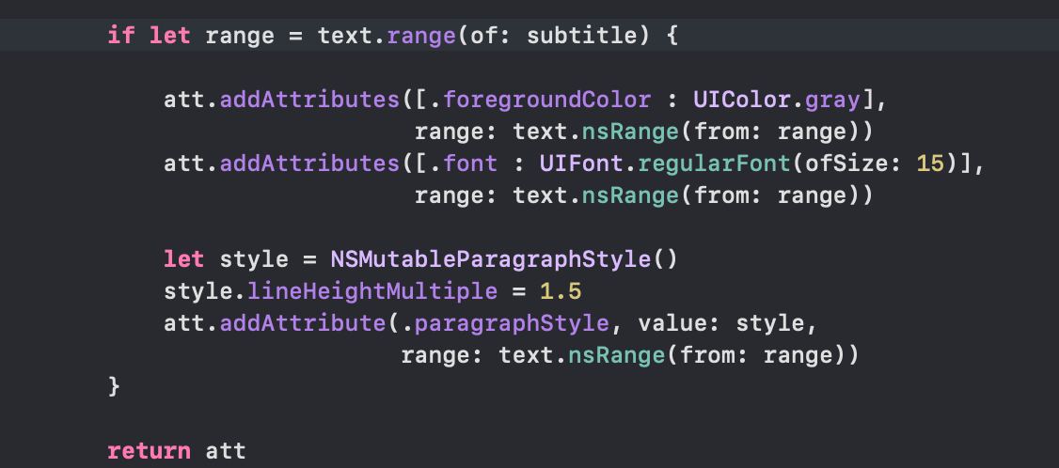
Task: Click 'addAttributes' on the font line
Action: 310,164
